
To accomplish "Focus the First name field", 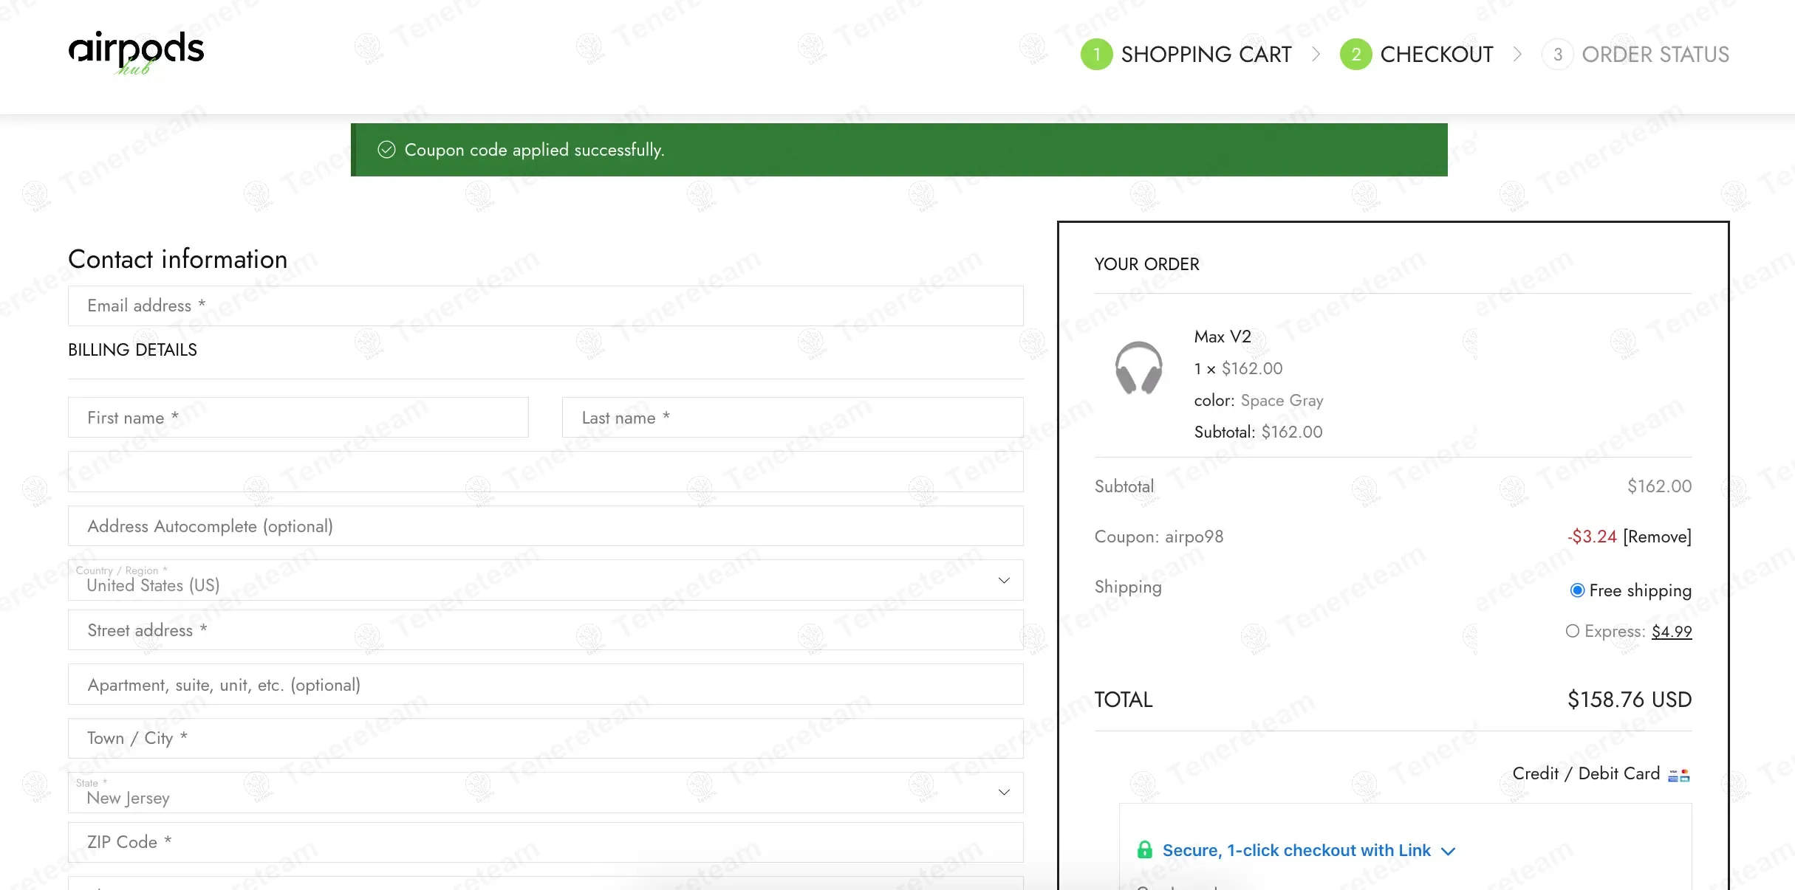I will pyautogui.click(x=298, y=418).
